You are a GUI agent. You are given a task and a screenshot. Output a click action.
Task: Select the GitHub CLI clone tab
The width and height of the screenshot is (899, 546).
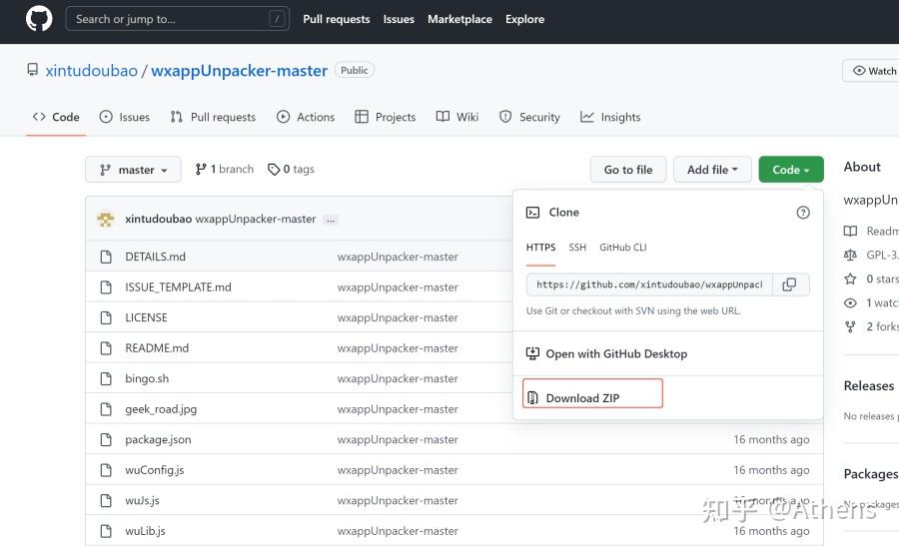point(622,248)
